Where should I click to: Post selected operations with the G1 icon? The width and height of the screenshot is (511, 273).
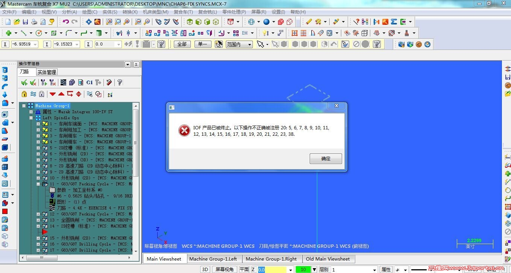point(89,82)
